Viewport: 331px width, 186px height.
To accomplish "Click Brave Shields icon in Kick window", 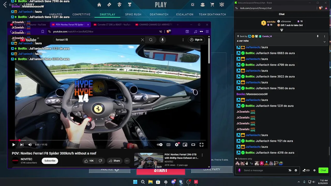I will click(x=320, y=8).
